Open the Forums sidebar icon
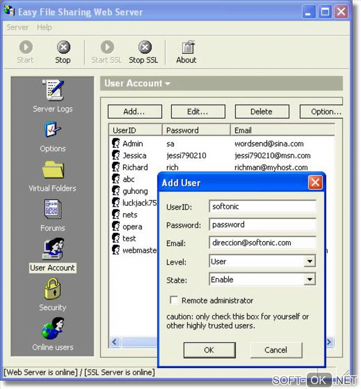 (53, 209)
